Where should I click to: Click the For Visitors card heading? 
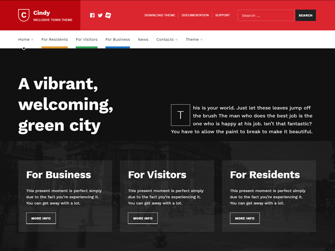[157, 174]
